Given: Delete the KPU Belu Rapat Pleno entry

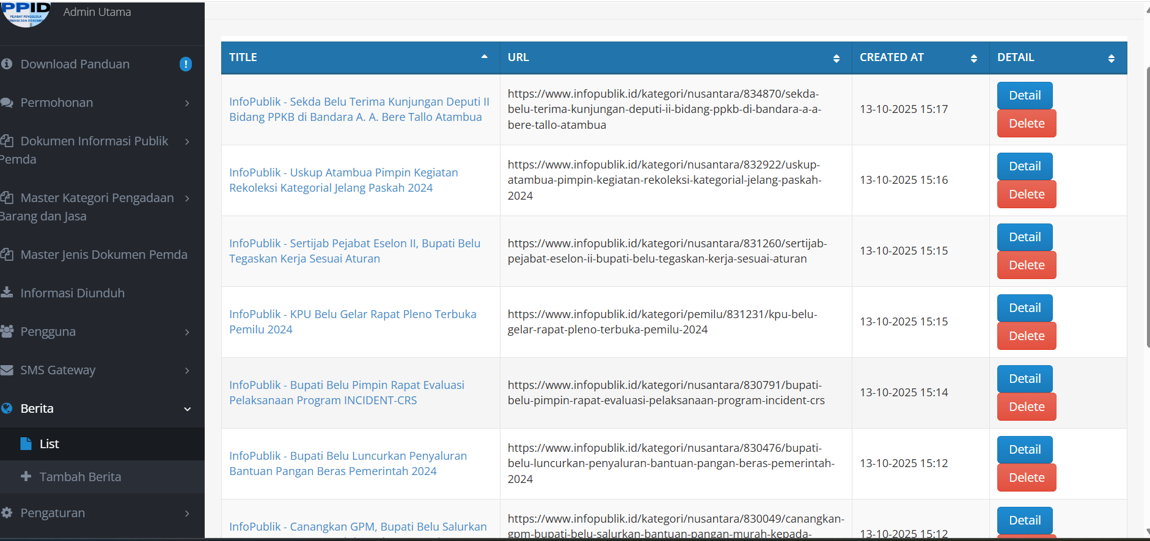Looking at the screenshot, I should coord(1026,336).
